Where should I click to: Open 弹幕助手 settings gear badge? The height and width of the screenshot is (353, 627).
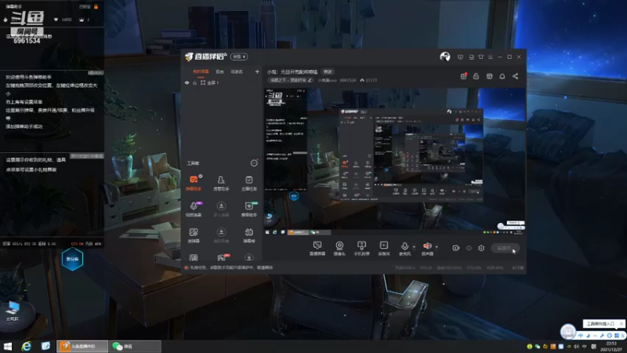click(x=200, y=176)
